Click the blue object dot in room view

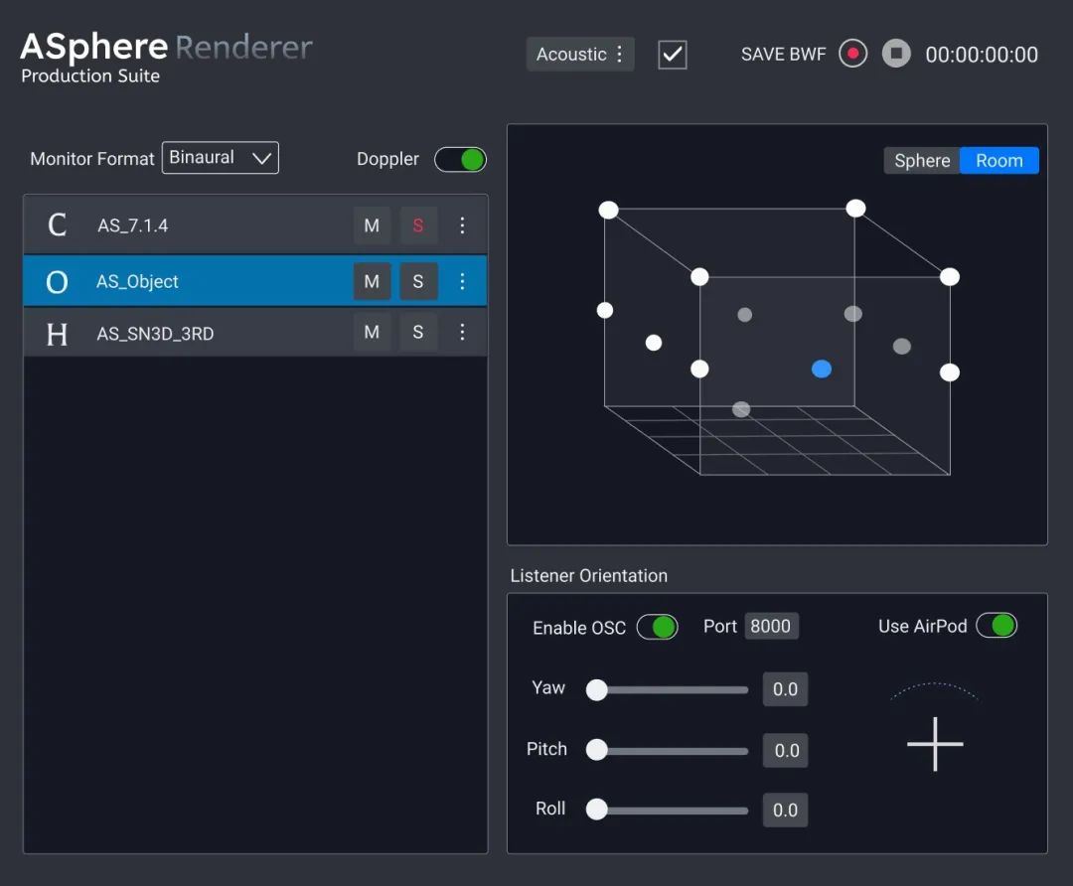[821, 369]
